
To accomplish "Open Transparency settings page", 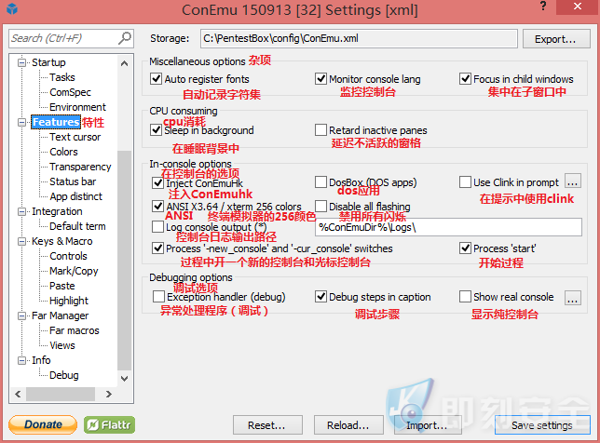I will (80, 167).
